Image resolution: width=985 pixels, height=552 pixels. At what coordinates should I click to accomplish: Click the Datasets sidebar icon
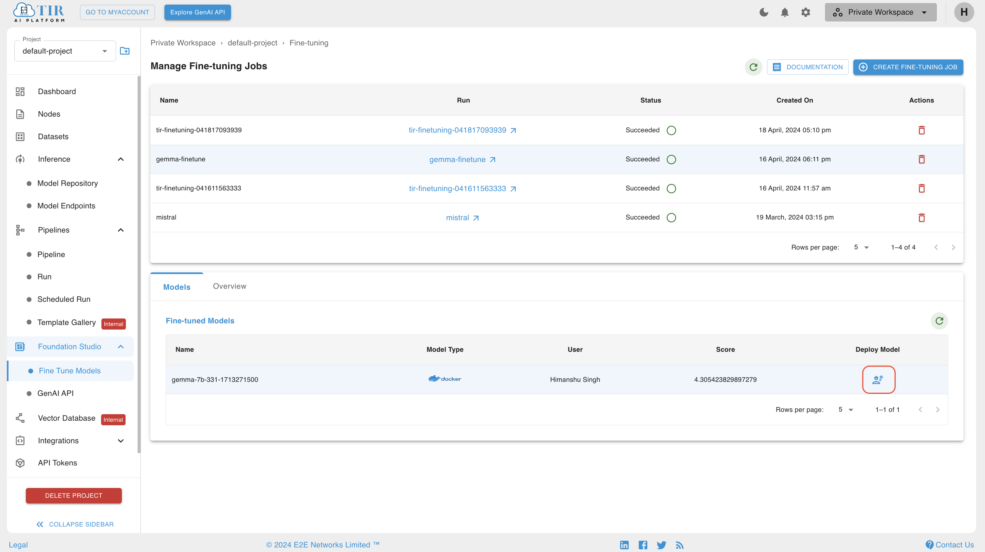click(x=20, y=137)
